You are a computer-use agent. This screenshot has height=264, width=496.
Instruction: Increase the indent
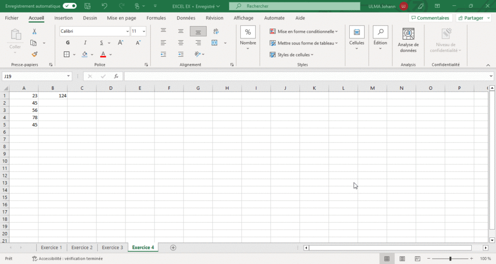(x=181, y=54)
